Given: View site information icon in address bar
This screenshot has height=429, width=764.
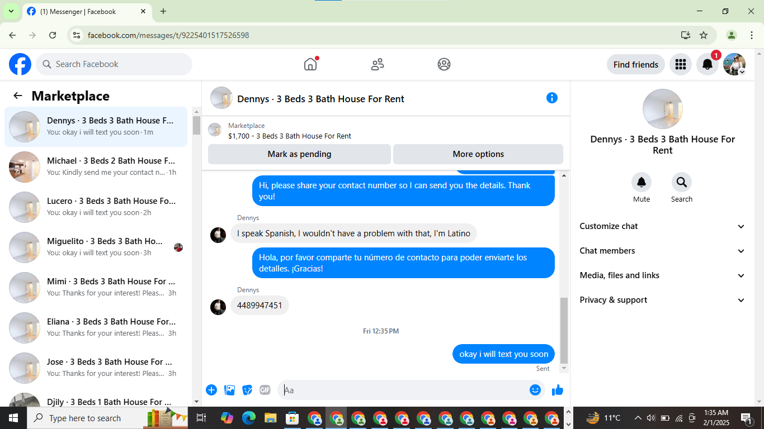Looking at the screenshot, I should (x=77, y=35).
